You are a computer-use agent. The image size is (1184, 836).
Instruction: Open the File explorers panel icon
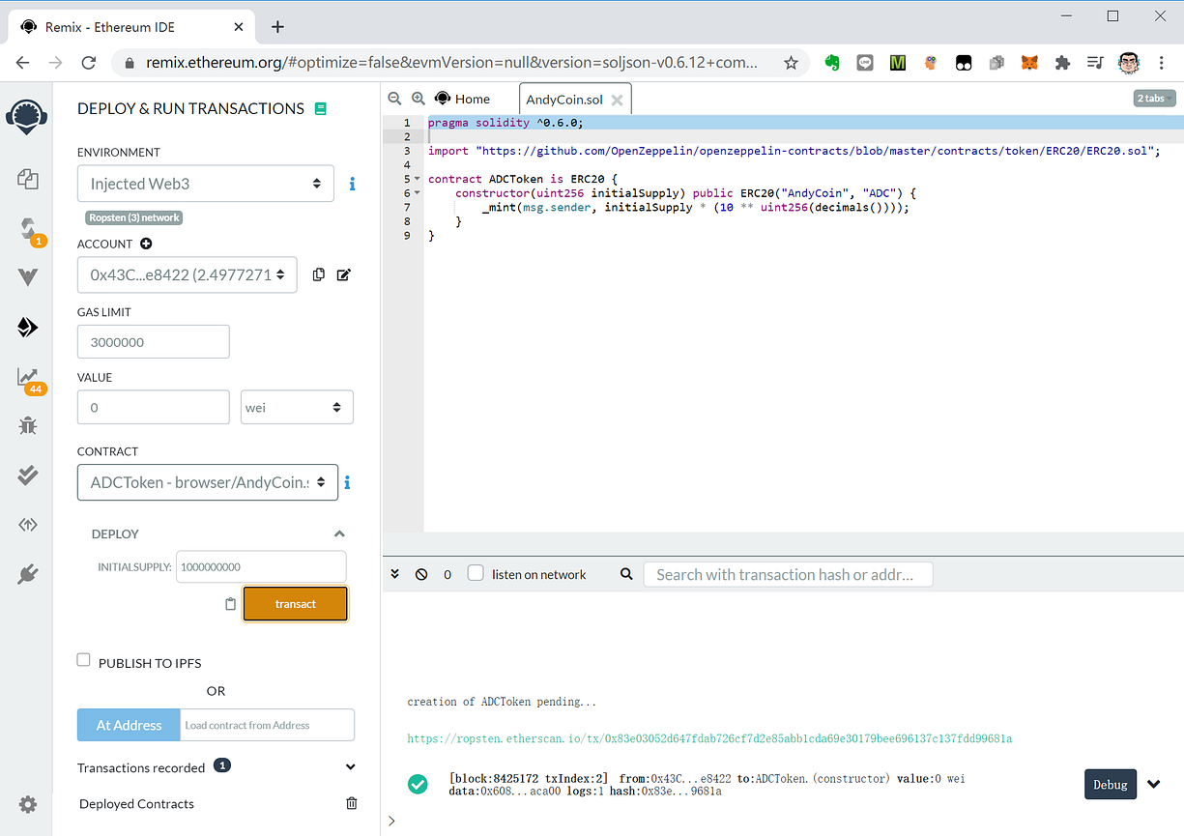click(27, 178)
